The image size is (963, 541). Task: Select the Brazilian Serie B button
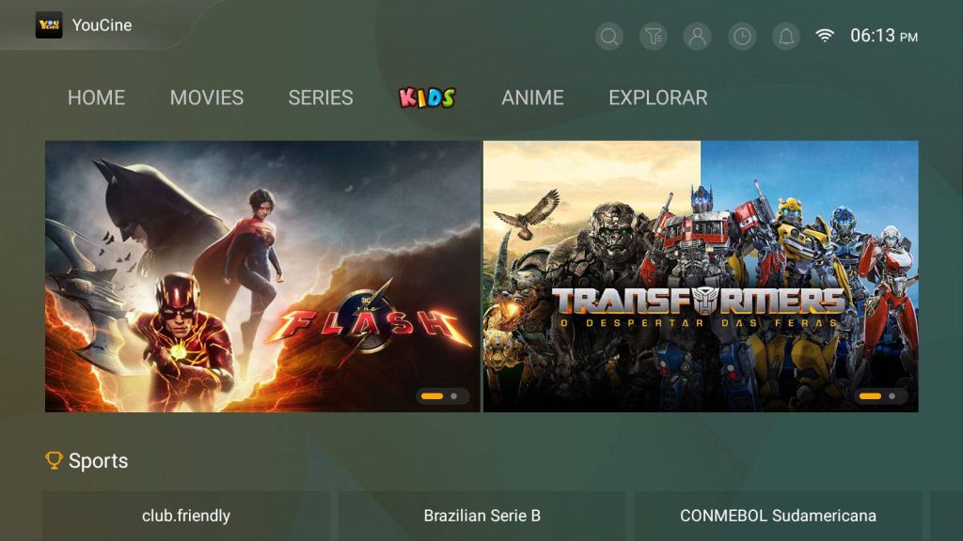(x=482, y=516)
